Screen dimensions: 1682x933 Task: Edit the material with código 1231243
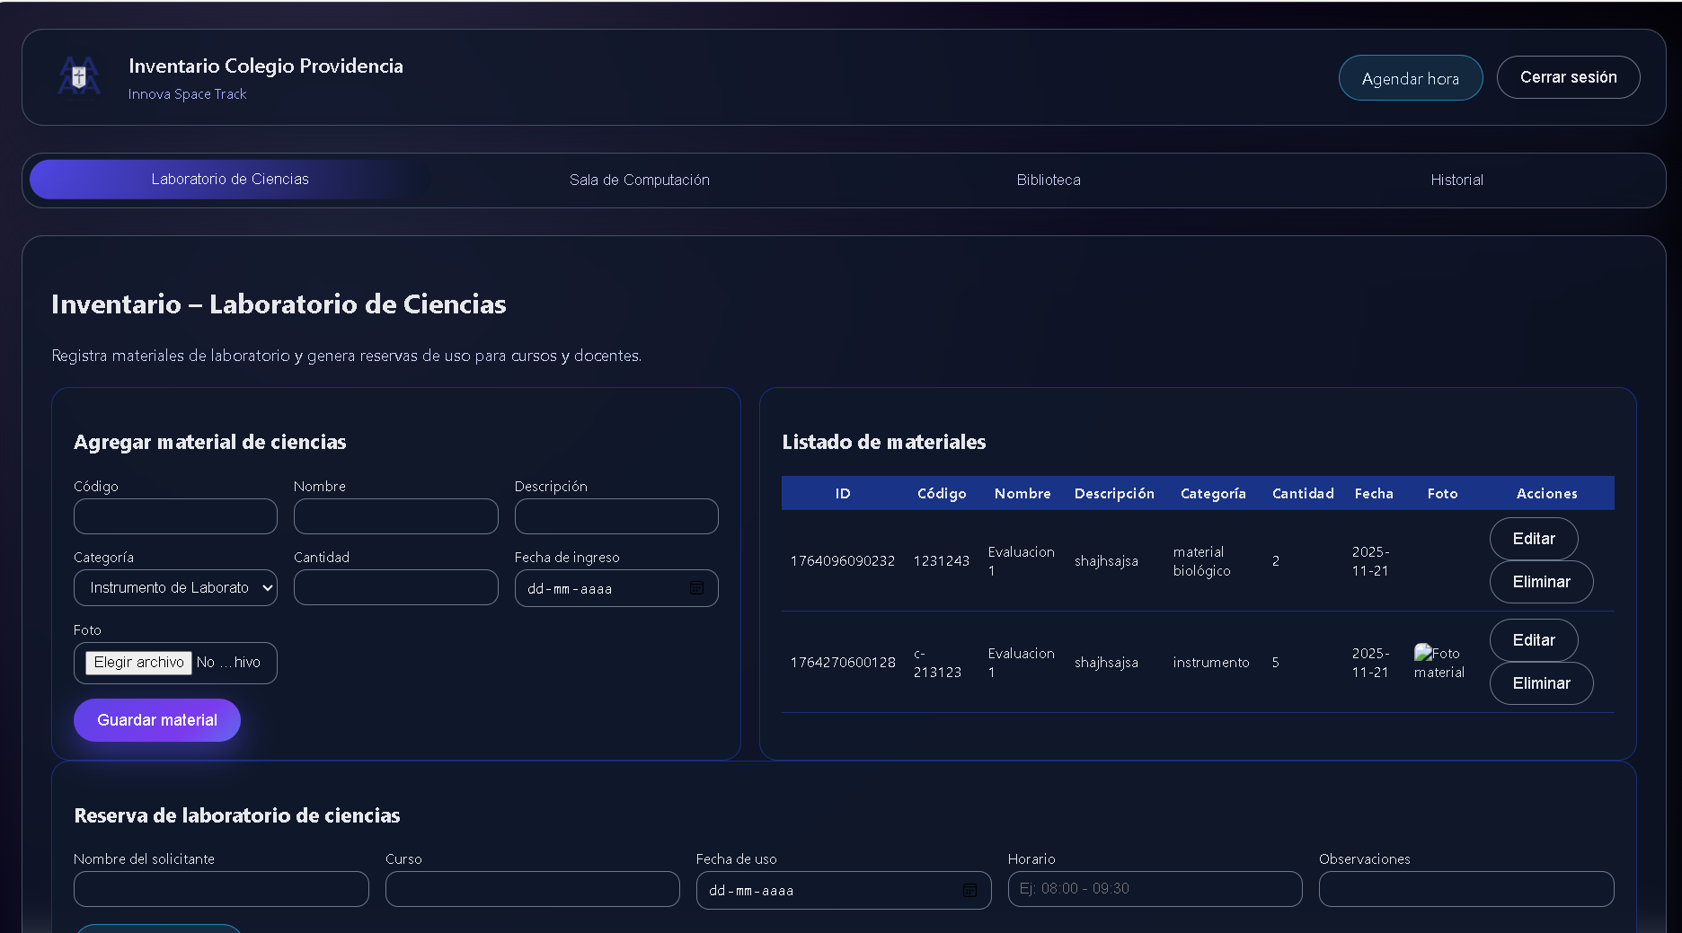(x=1533, y=539)
